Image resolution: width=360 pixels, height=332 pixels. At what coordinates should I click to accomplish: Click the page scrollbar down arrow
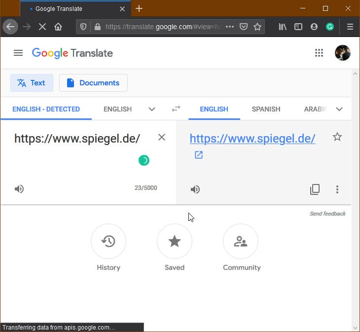click(x=355, y=328)
